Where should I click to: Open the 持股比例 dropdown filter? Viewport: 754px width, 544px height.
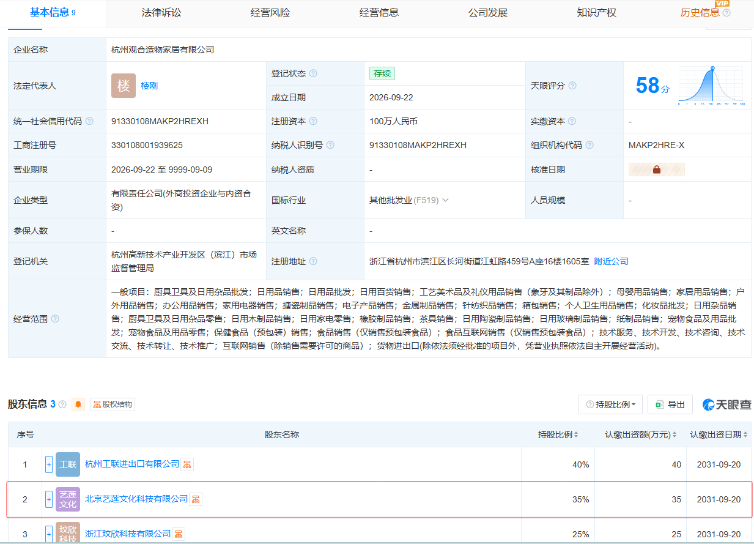(610, 404)
